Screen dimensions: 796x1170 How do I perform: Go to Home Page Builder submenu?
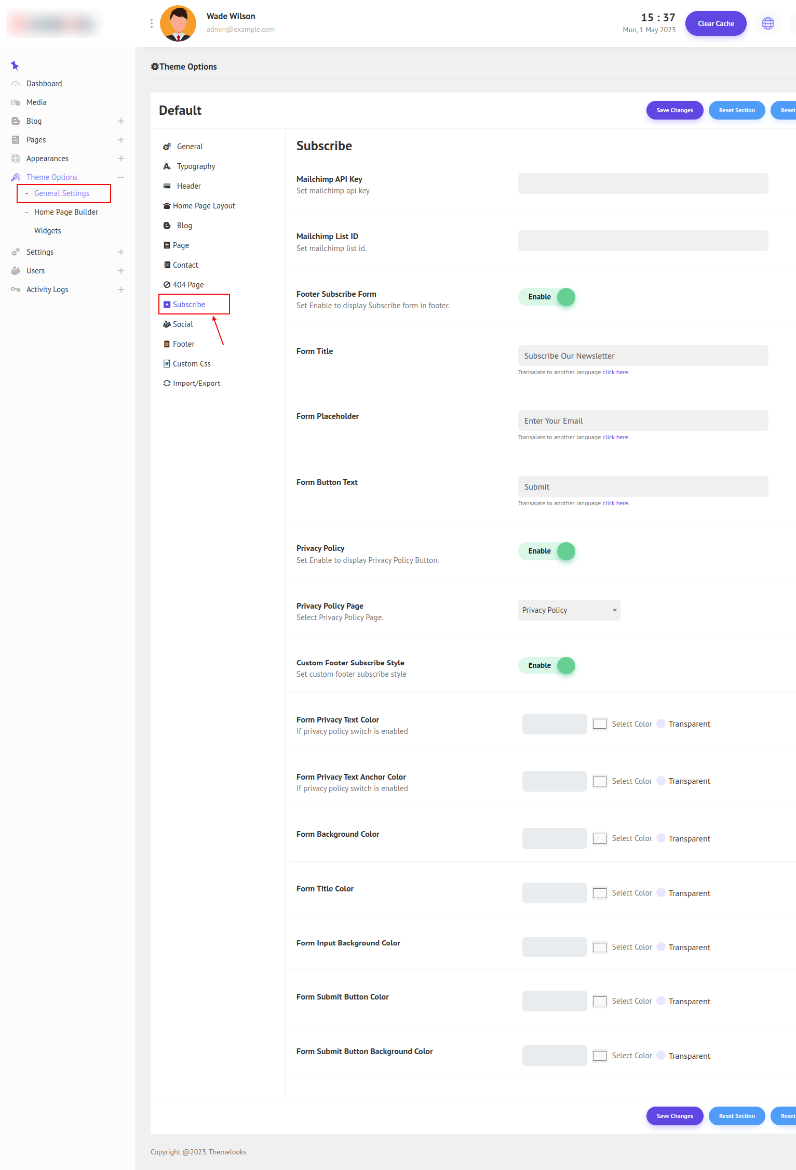66,212
